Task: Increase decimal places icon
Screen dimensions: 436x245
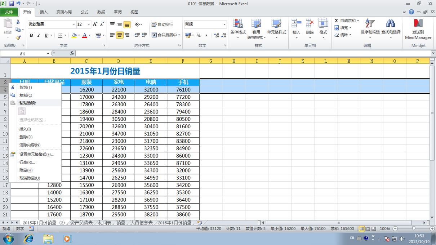Action: (x=216, y=35)
